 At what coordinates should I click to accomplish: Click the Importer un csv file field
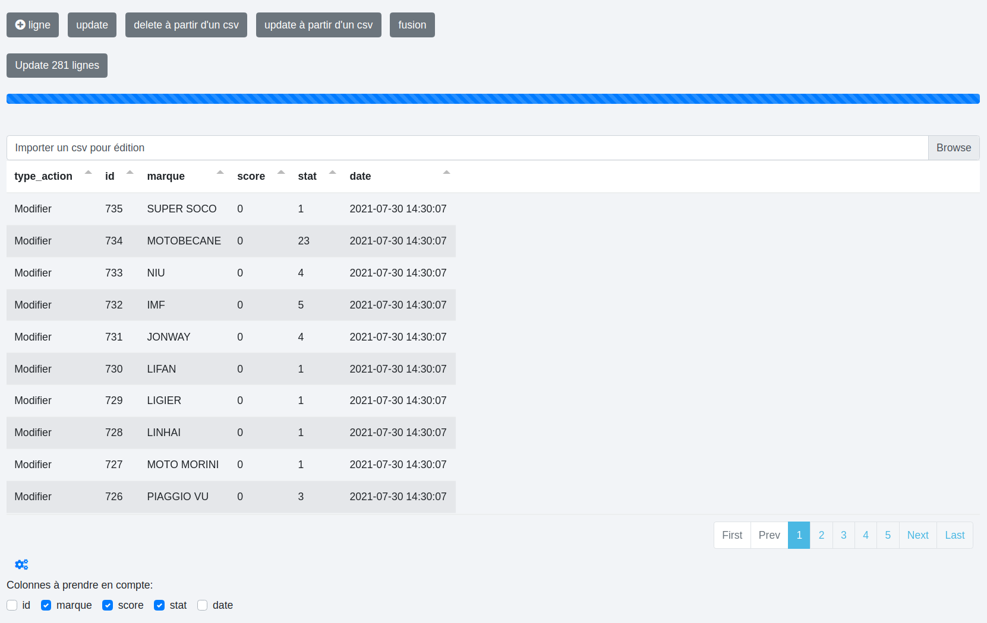point(466,148)
